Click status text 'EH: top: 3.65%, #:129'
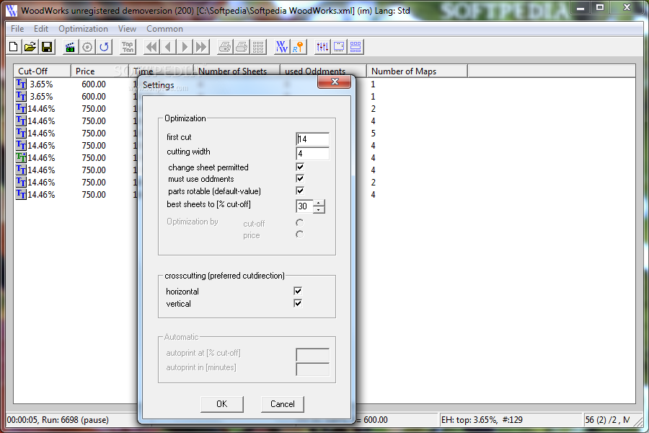Screen dimensions: 649x433 click(x=482, y=420)
